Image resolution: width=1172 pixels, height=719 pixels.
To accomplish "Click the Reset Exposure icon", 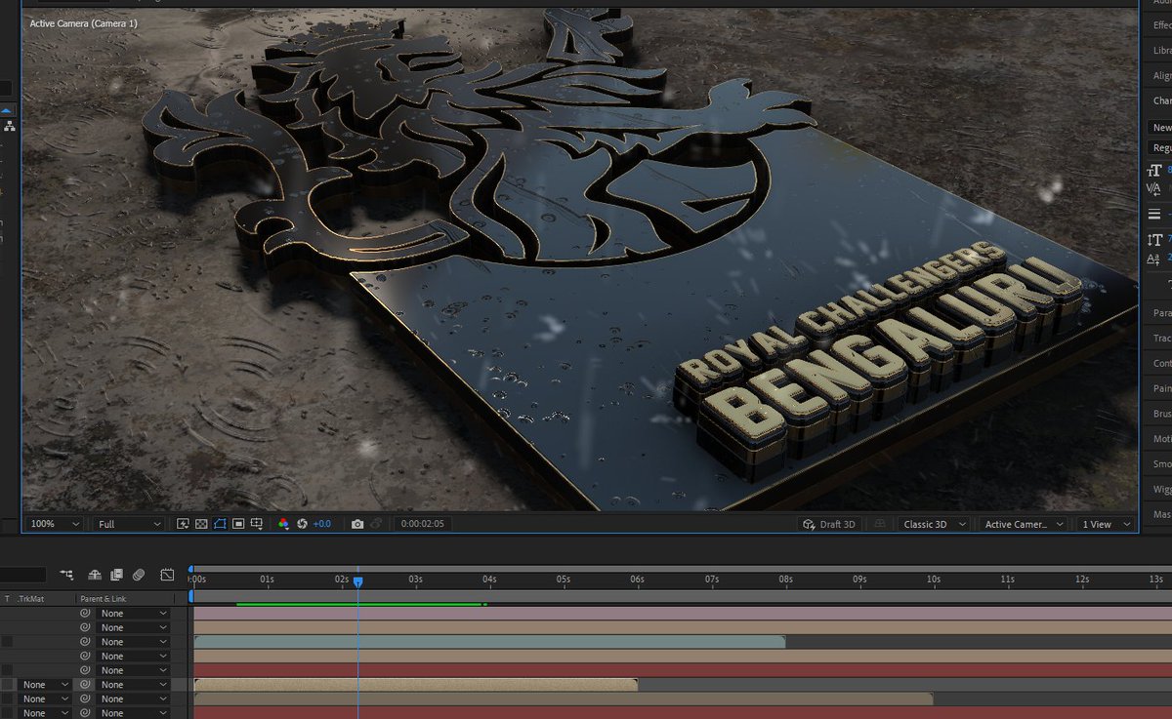I will coord(302,524).
